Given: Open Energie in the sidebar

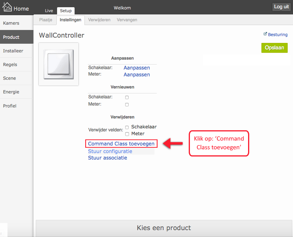Looking at the screenshot, I should click(17, 92).
